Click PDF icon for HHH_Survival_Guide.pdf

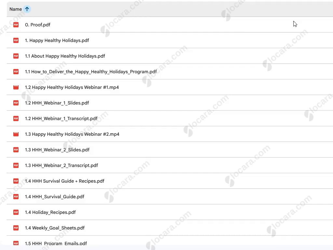click(x=16, y=197)
